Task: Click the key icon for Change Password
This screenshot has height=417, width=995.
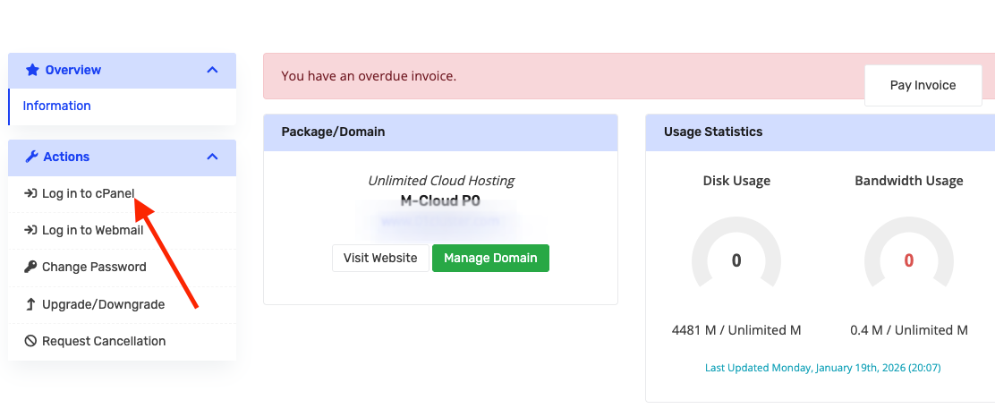Action: [30, 268]
